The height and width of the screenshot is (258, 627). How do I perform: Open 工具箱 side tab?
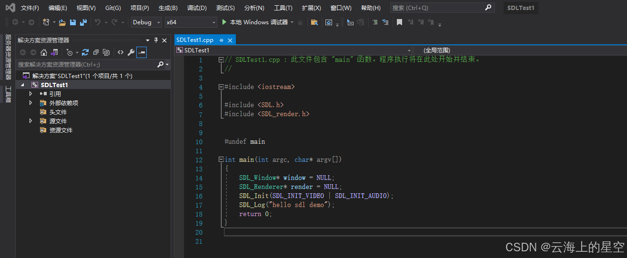[x=8, y=94]
